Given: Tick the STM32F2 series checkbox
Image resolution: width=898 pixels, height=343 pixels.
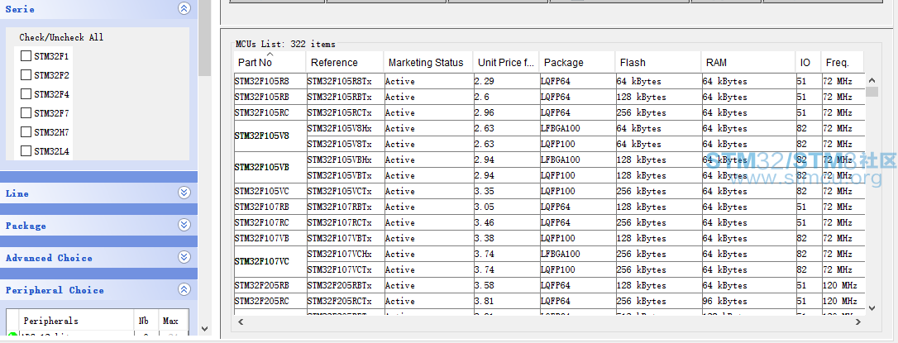Looking at the screenshot, I should [26, 75].
